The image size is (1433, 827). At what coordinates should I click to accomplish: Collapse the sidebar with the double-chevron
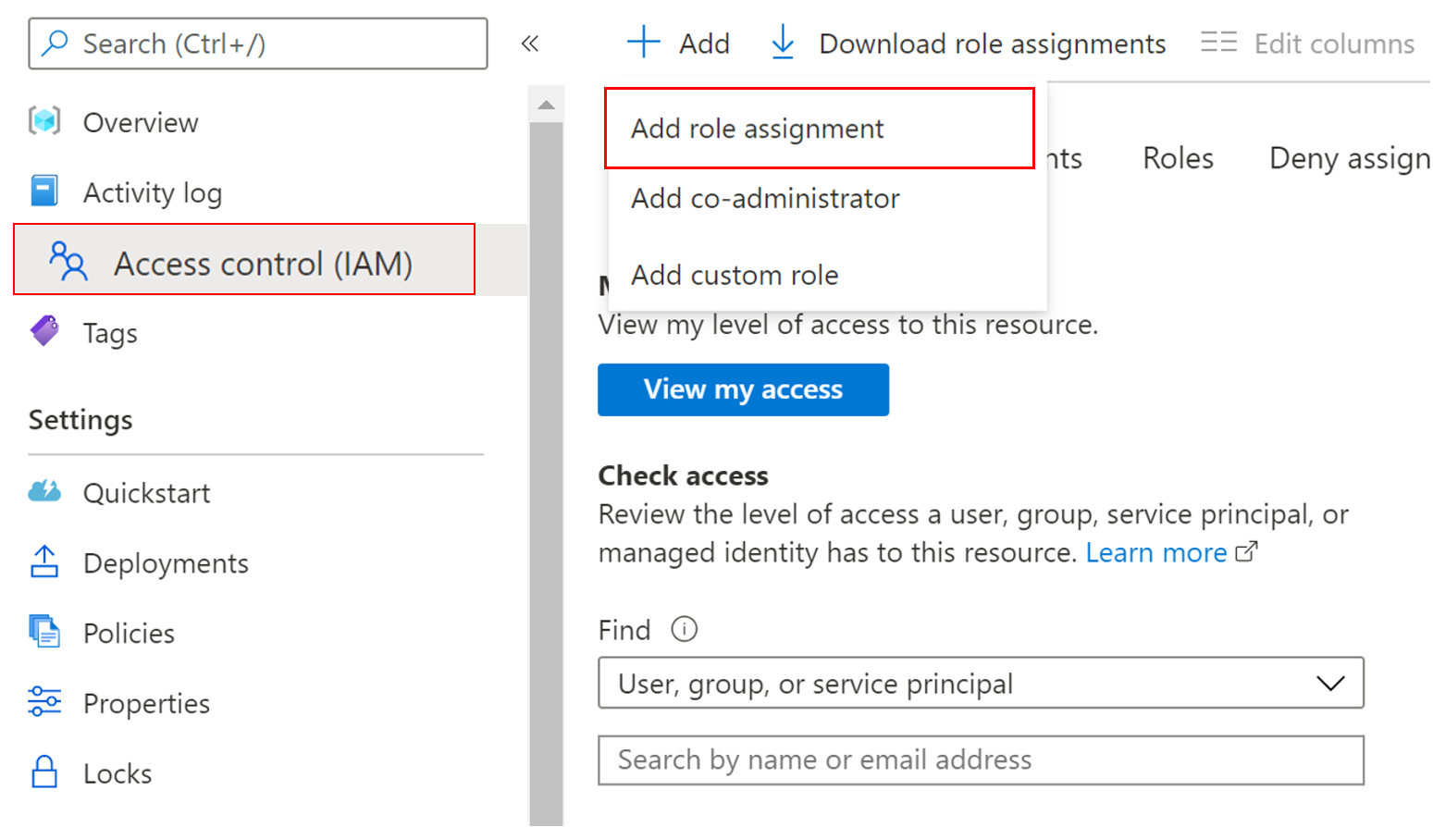[531, 42]
